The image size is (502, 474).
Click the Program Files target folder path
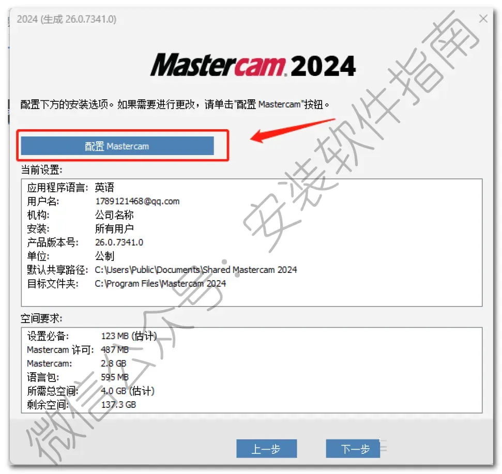point(160,284)
